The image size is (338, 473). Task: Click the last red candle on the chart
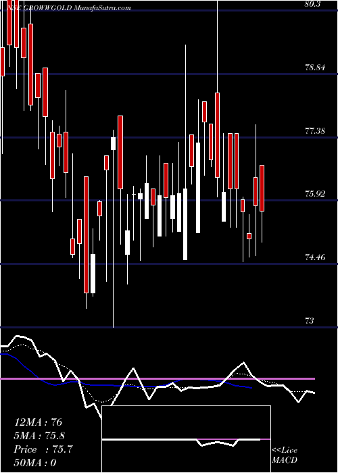click(262, 189)
